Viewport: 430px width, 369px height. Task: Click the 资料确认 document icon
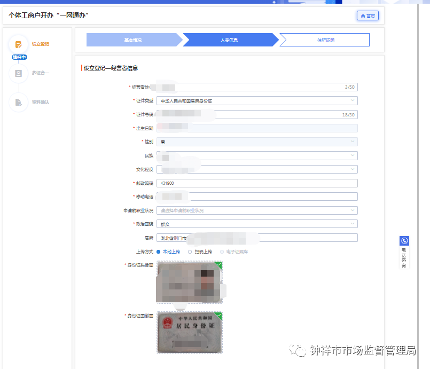[19, 101]
